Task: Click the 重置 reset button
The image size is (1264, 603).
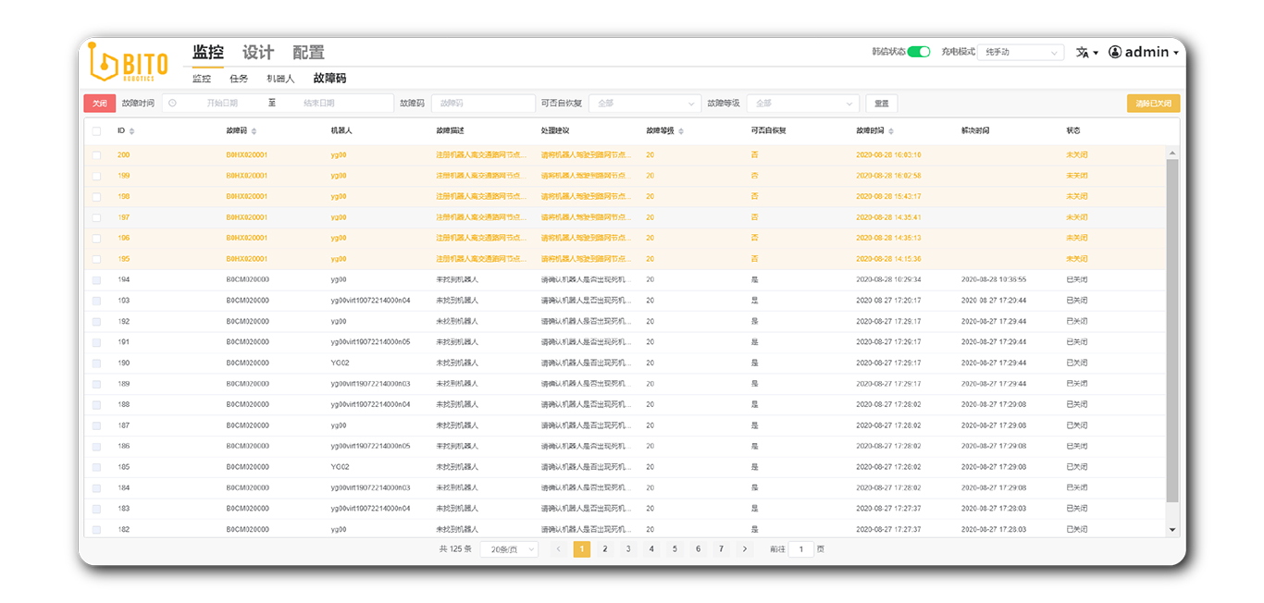Action: pos(882,104)
